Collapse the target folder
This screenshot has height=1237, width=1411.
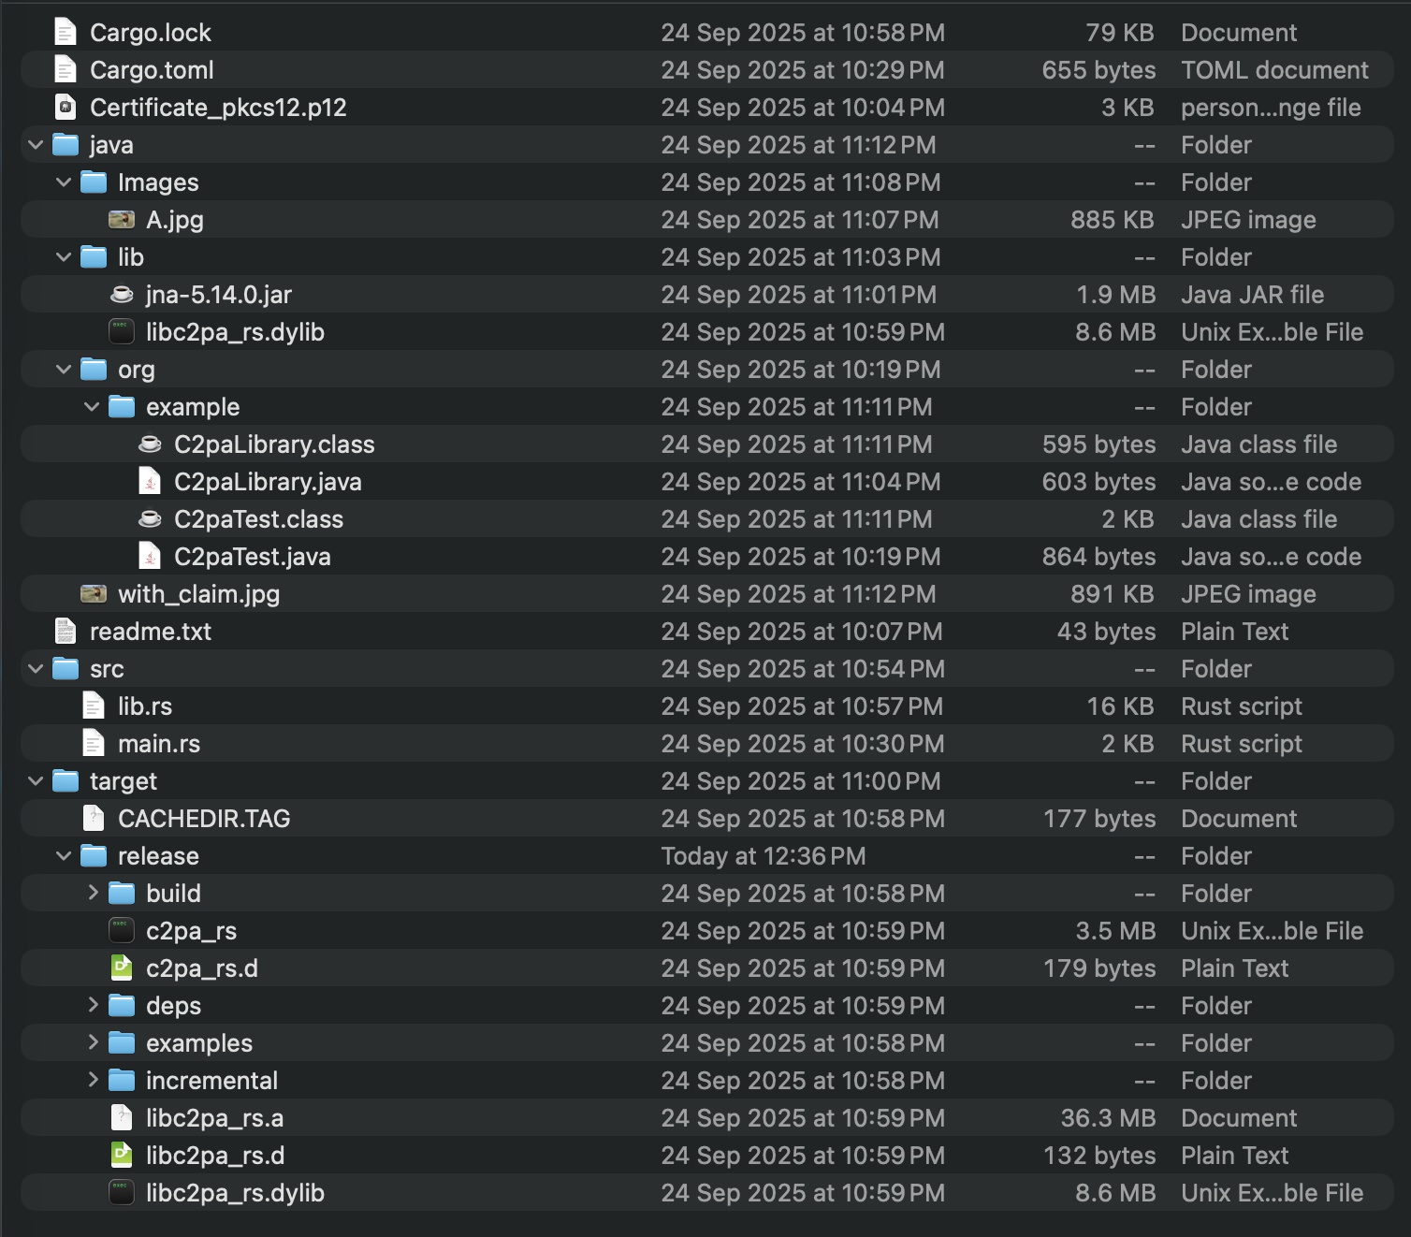click(36, 781)
